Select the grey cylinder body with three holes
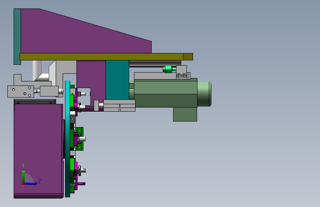 tap(21, 91)
